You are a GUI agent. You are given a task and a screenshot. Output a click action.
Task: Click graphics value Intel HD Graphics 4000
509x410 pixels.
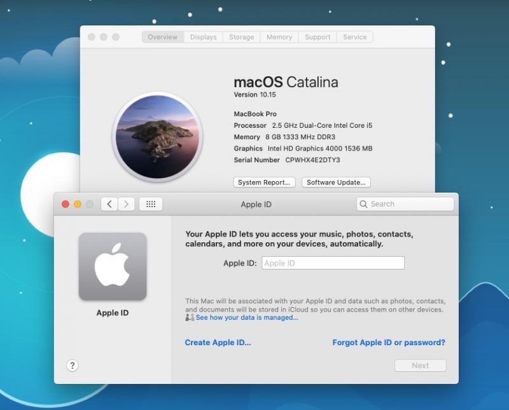(x=320, y=149)
